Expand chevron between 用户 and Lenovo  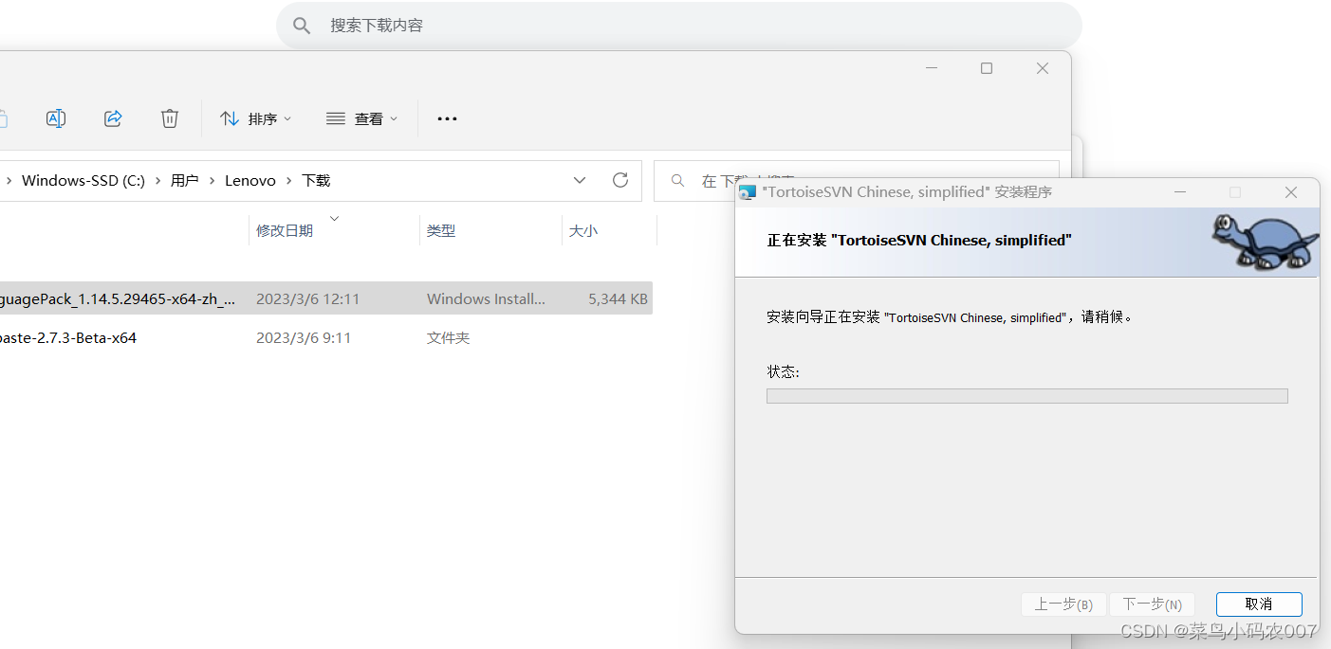[x=212, y=180]
